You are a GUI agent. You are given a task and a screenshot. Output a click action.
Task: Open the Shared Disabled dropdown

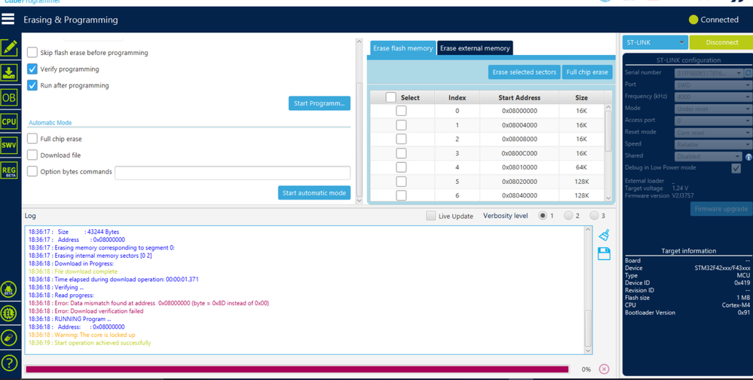click(x=709, y=157)
